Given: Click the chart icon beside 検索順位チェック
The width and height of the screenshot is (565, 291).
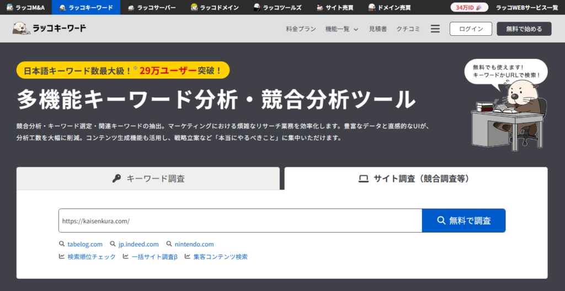Looking at the screenshot, I should (x=62, y=257).
